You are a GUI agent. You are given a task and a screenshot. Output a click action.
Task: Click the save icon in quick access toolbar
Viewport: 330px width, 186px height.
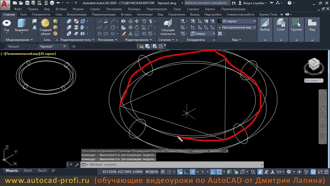coord(27,3)
